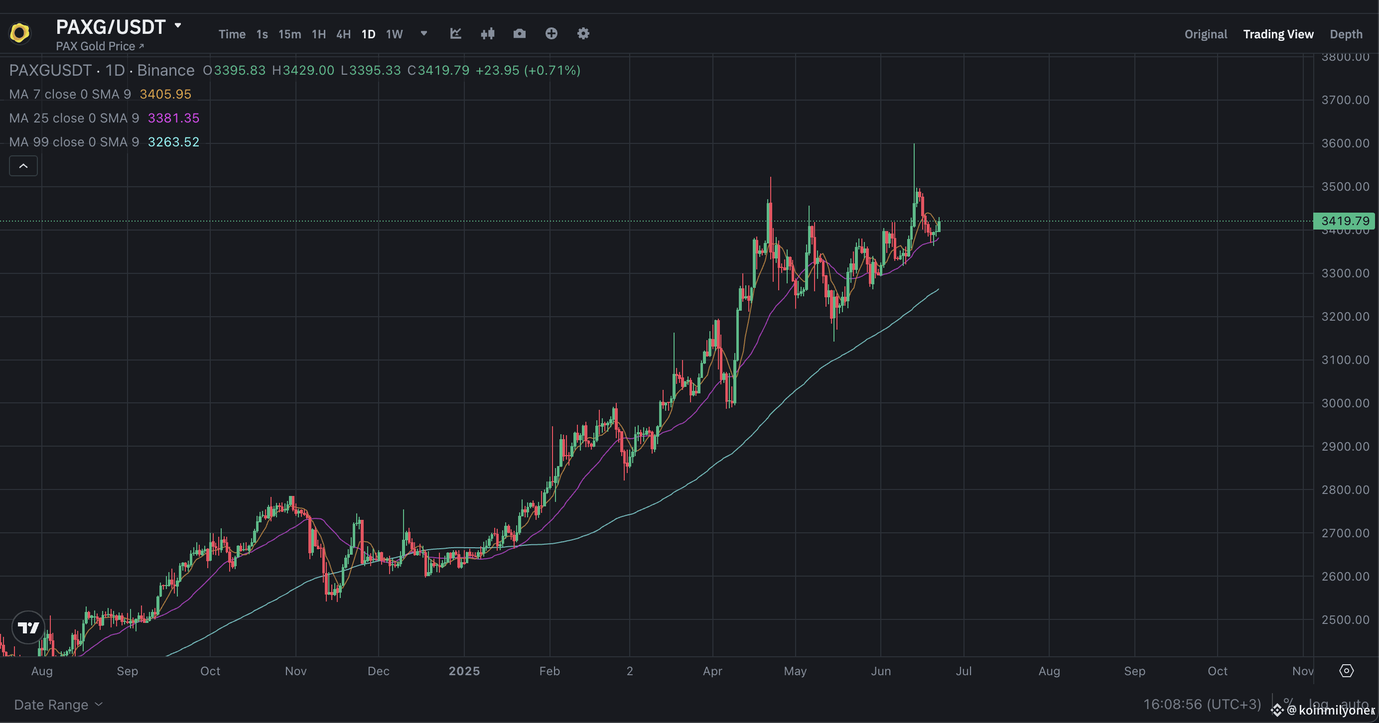Open chart settings via the gear icon
This screenshot has width=1379, height=723.
pos(583,34)
